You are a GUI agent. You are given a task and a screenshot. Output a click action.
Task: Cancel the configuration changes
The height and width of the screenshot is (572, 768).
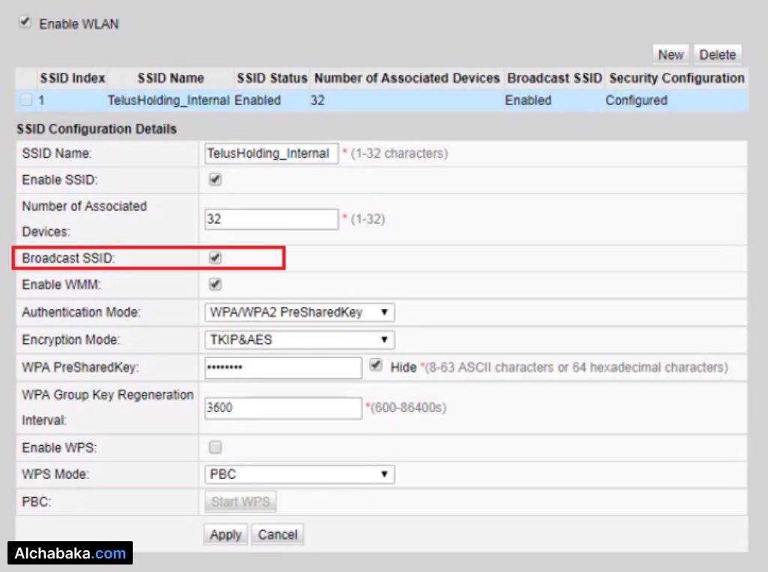tap(277, 534)
